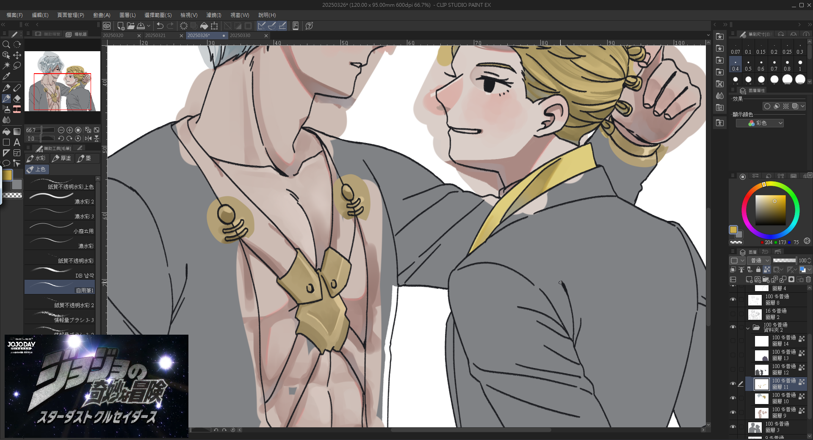Image resolution: width=813 pixels, height=440 pixels.
Task: Open the 圖層(L) menu
Action: [127, 15]
